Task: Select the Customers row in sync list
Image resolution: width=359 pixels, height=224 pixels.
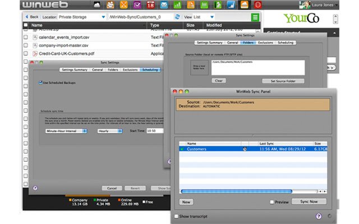Action: coord(253,149)
